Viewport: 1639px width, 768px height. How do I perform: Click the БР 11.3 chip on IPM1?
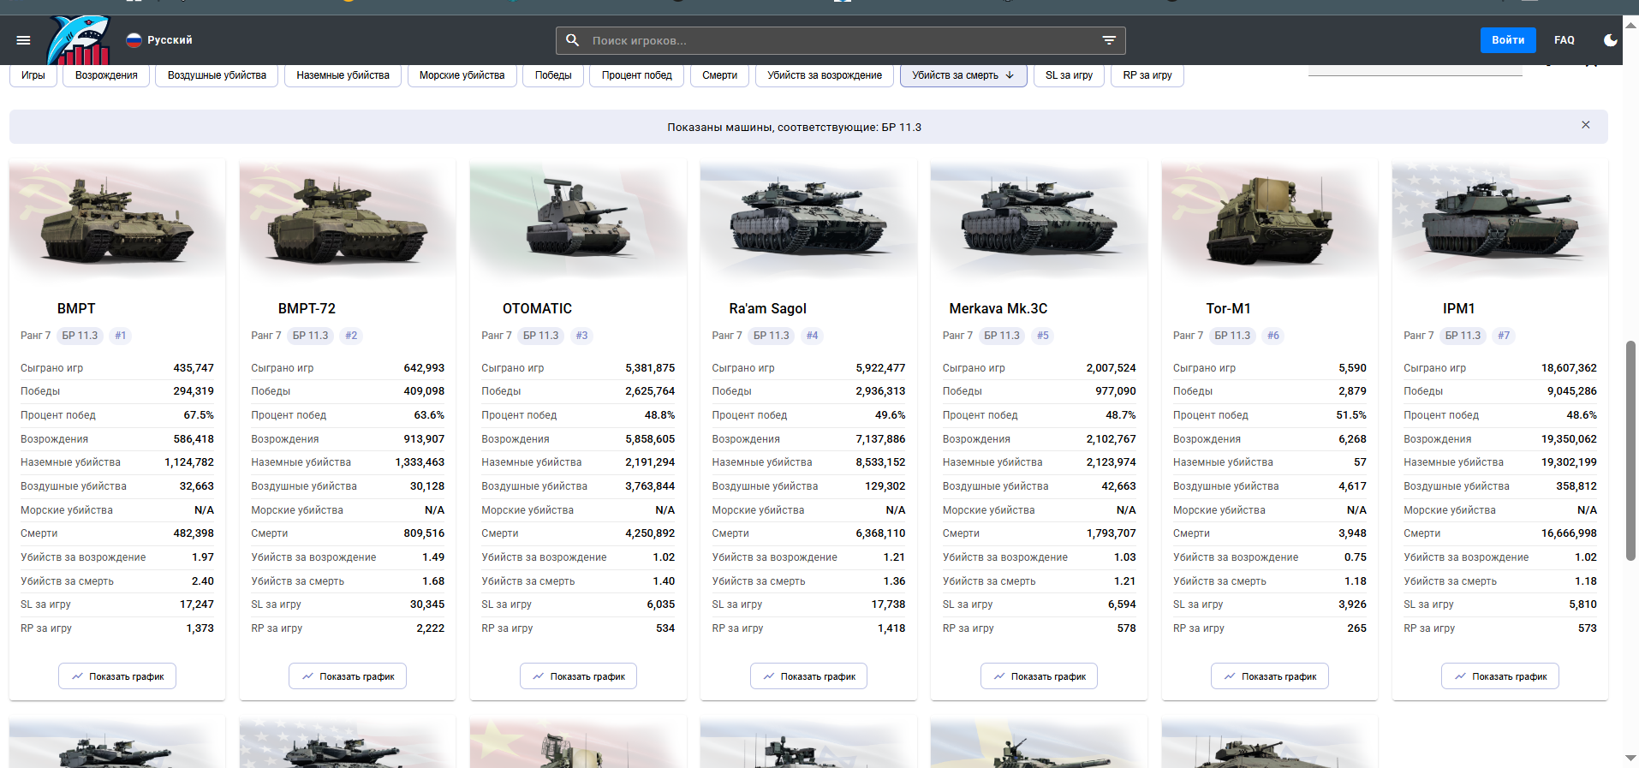pos(1463,336)
